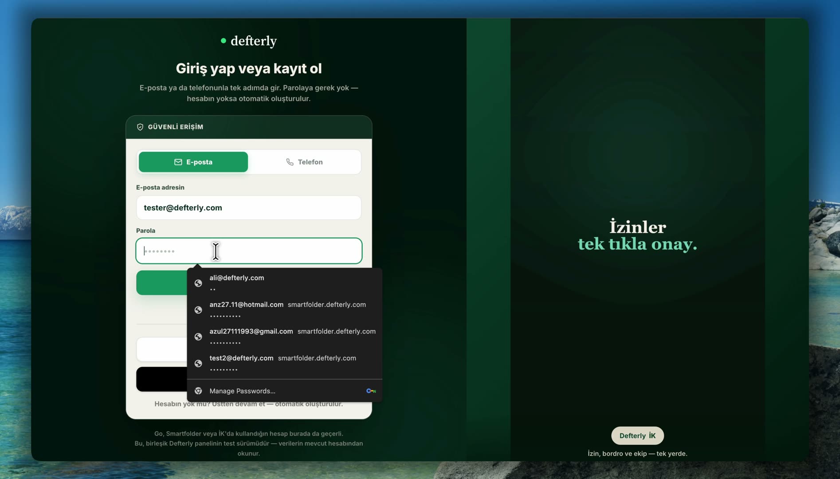Click the green dot of the defterly logo

pos(224,41)
